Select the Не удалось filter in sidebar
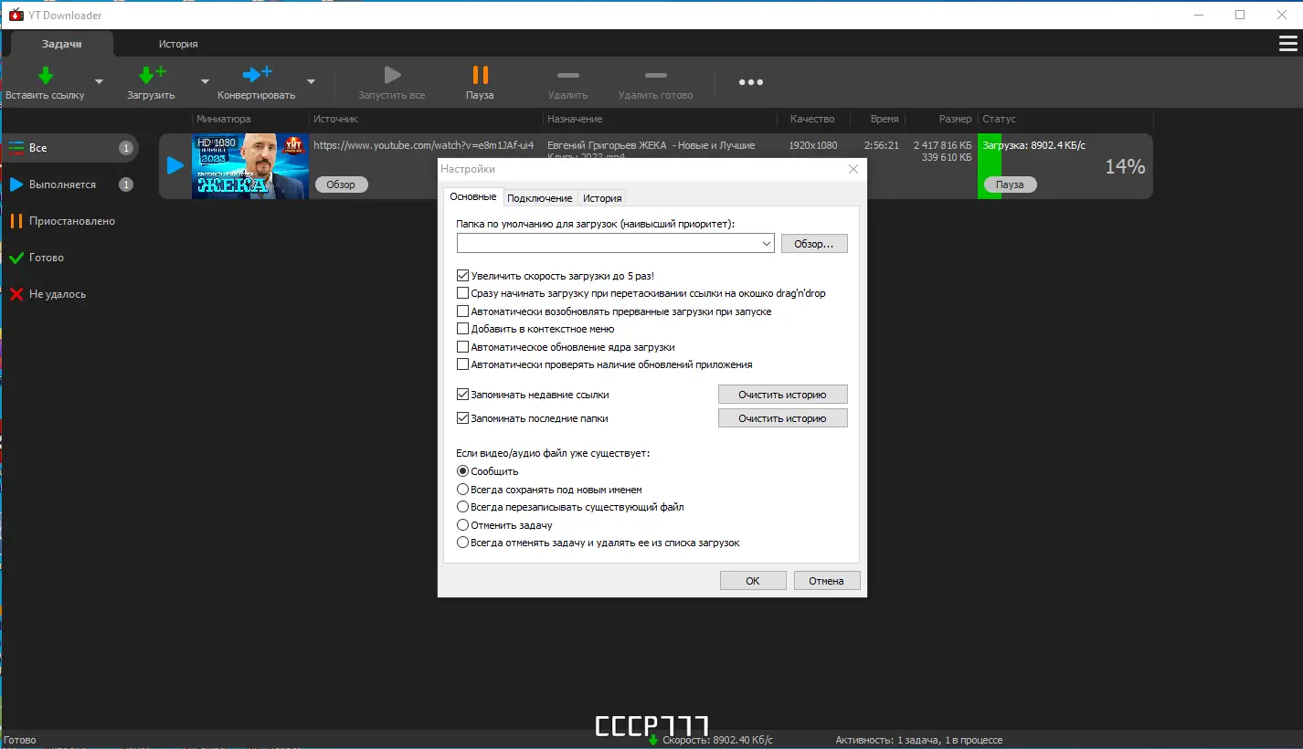 click(69, 294)
